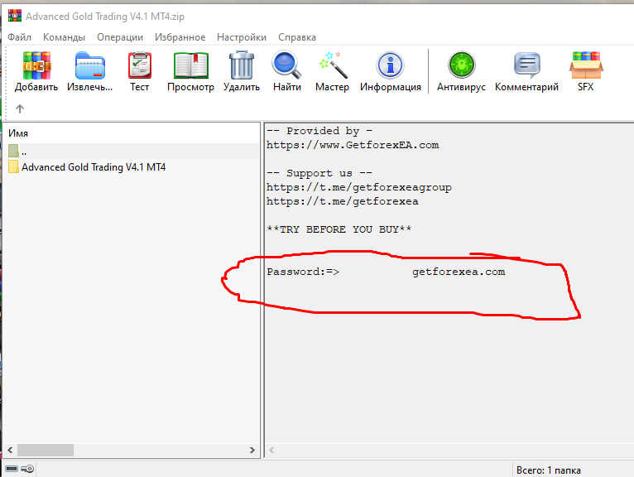Viewport: 634px width, 477px height.
Task: Open the Избранное menu
Action: [x=180, y=37]
